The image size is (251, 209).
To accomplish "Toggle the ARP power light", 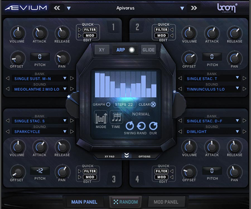I will coord(132,50).
